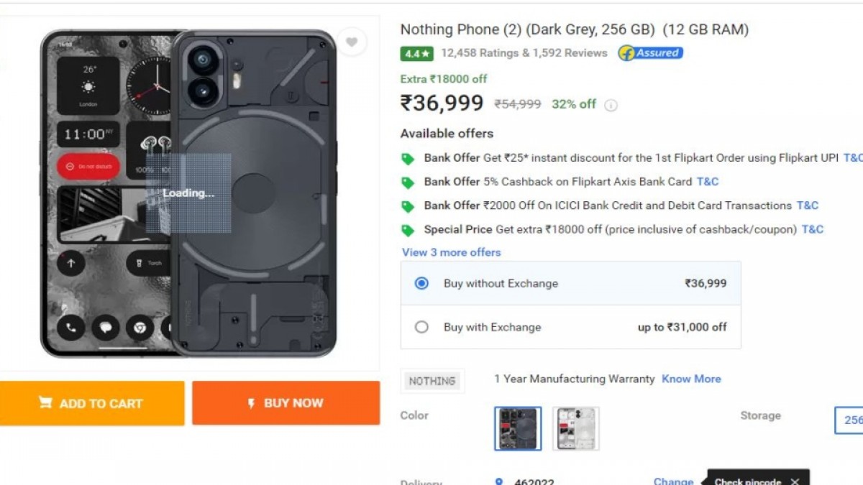This screenshot has height=485, width=863.
Task: Click the wishlist heart icon
Action: pos(351,42)
